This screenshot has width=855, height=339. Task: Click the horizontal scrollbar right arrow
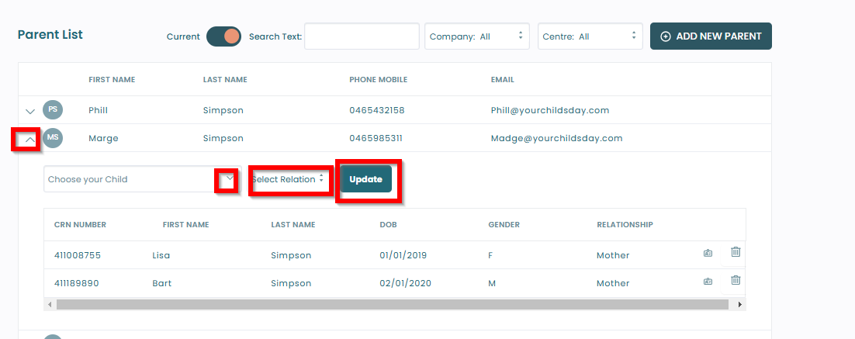(740, 304)
